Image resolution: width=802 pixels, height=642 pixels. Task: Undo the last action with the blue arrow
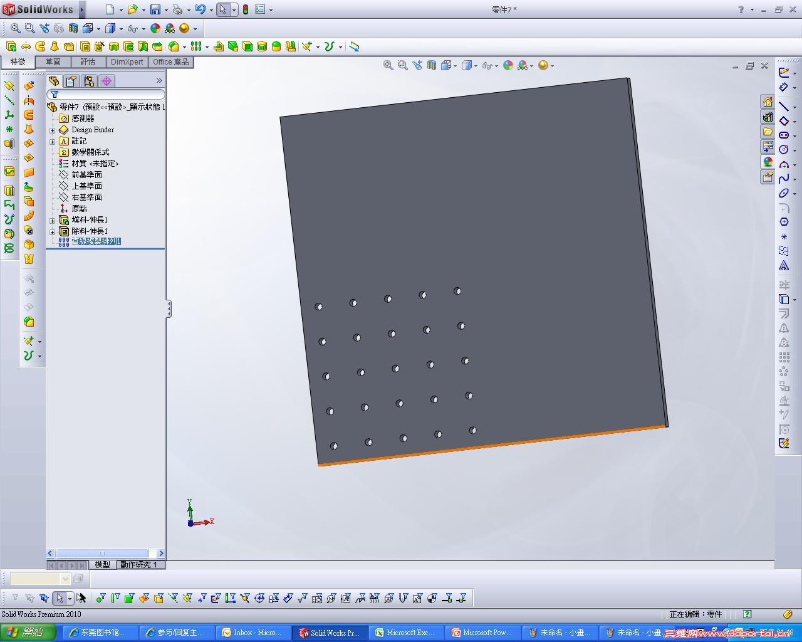pos(200,9)
